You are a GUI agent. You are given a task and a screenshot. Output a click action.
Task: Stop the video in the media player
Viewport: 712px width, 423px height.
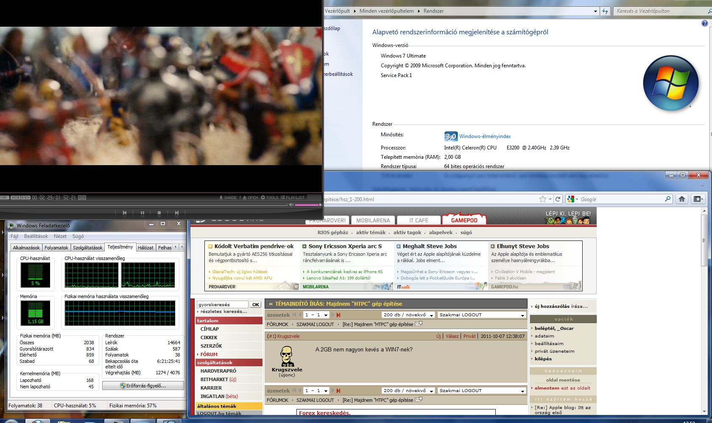tap(159, 213)
